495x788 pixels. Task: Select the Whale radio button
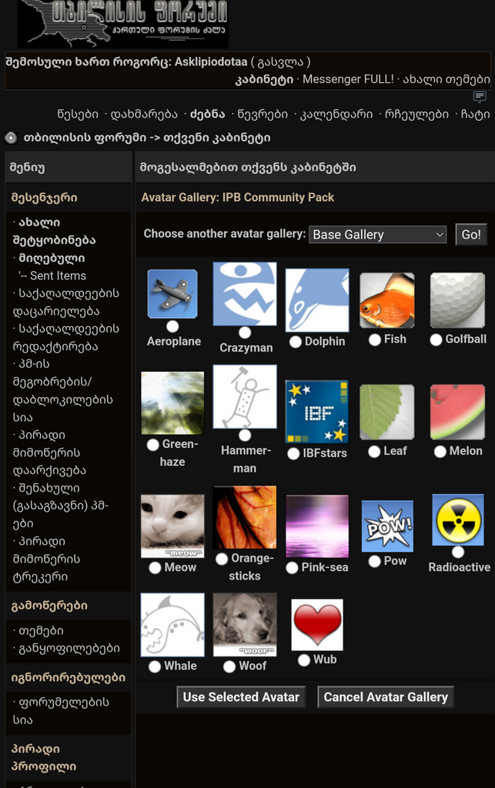point(155,666)
